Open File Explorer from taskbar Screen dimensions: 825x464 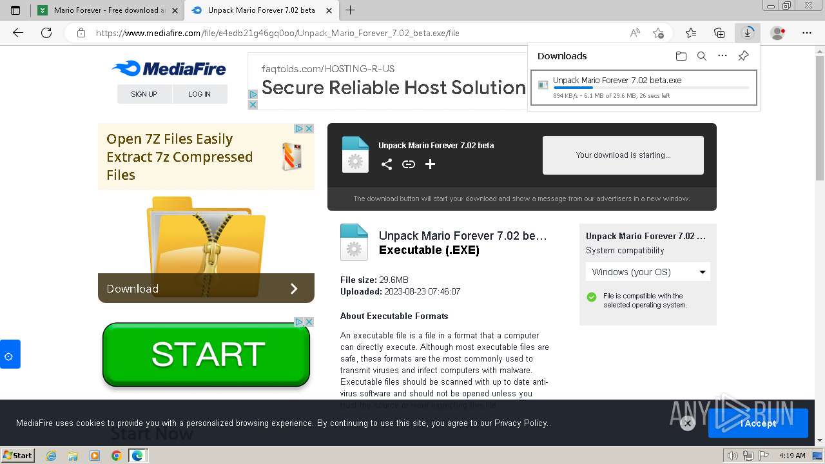(x=73, y=456)
